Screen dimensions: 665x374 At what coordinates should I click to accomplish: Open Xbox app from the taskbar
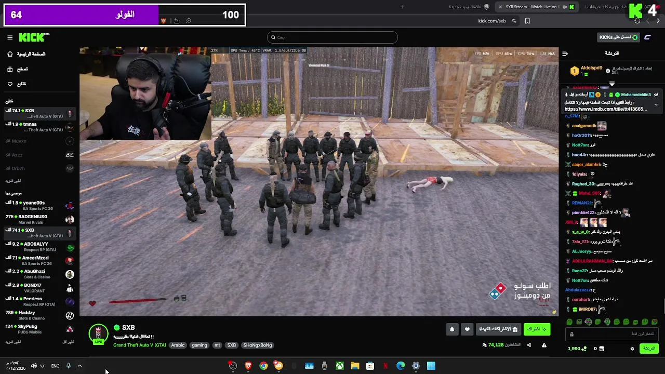click(339, 366)
